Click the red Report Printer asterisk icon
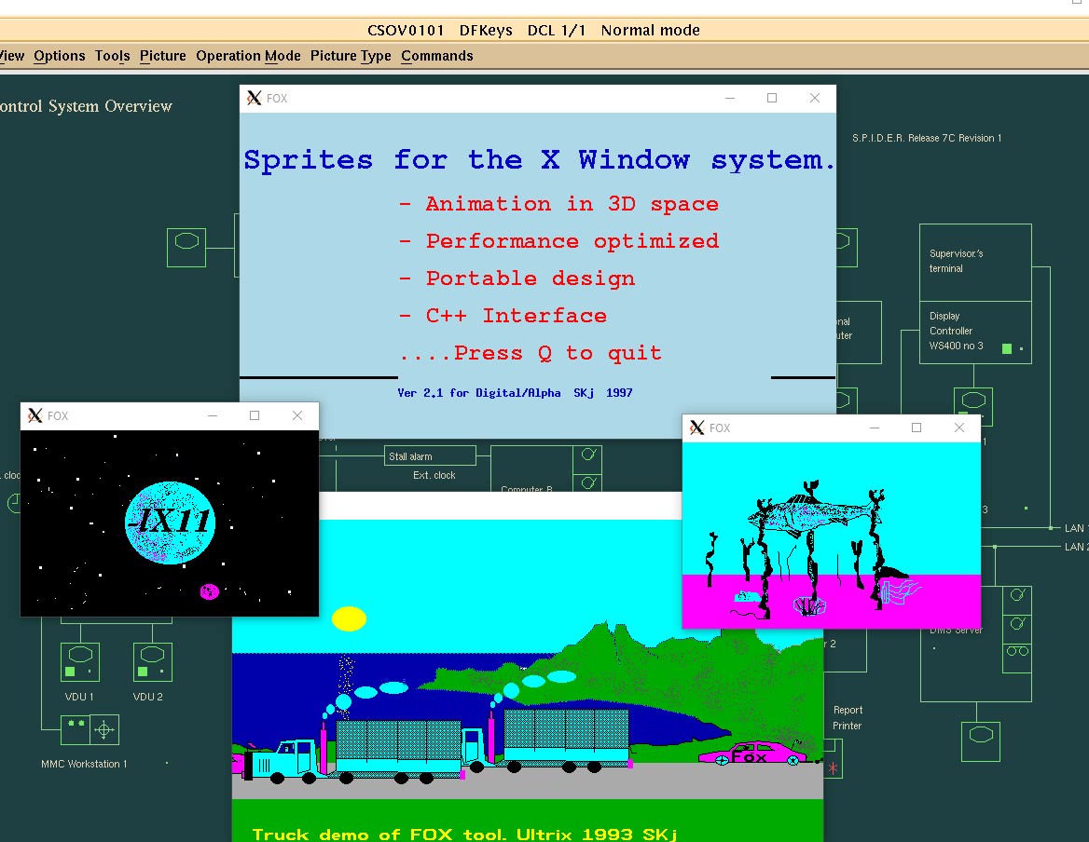Screen dimensions: 1089x842 [834, 767]
